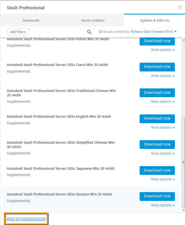Download the Polish Win 32-64bit server
The height and width of the screenshot is (225, 185).
point(157,41)
